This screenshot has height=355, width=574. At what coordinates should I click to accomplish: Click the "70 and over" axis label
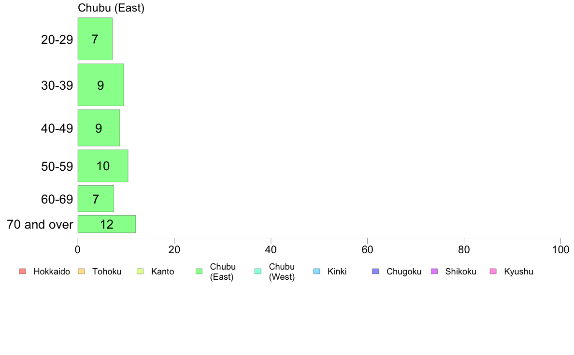click(x=40, y=224)
